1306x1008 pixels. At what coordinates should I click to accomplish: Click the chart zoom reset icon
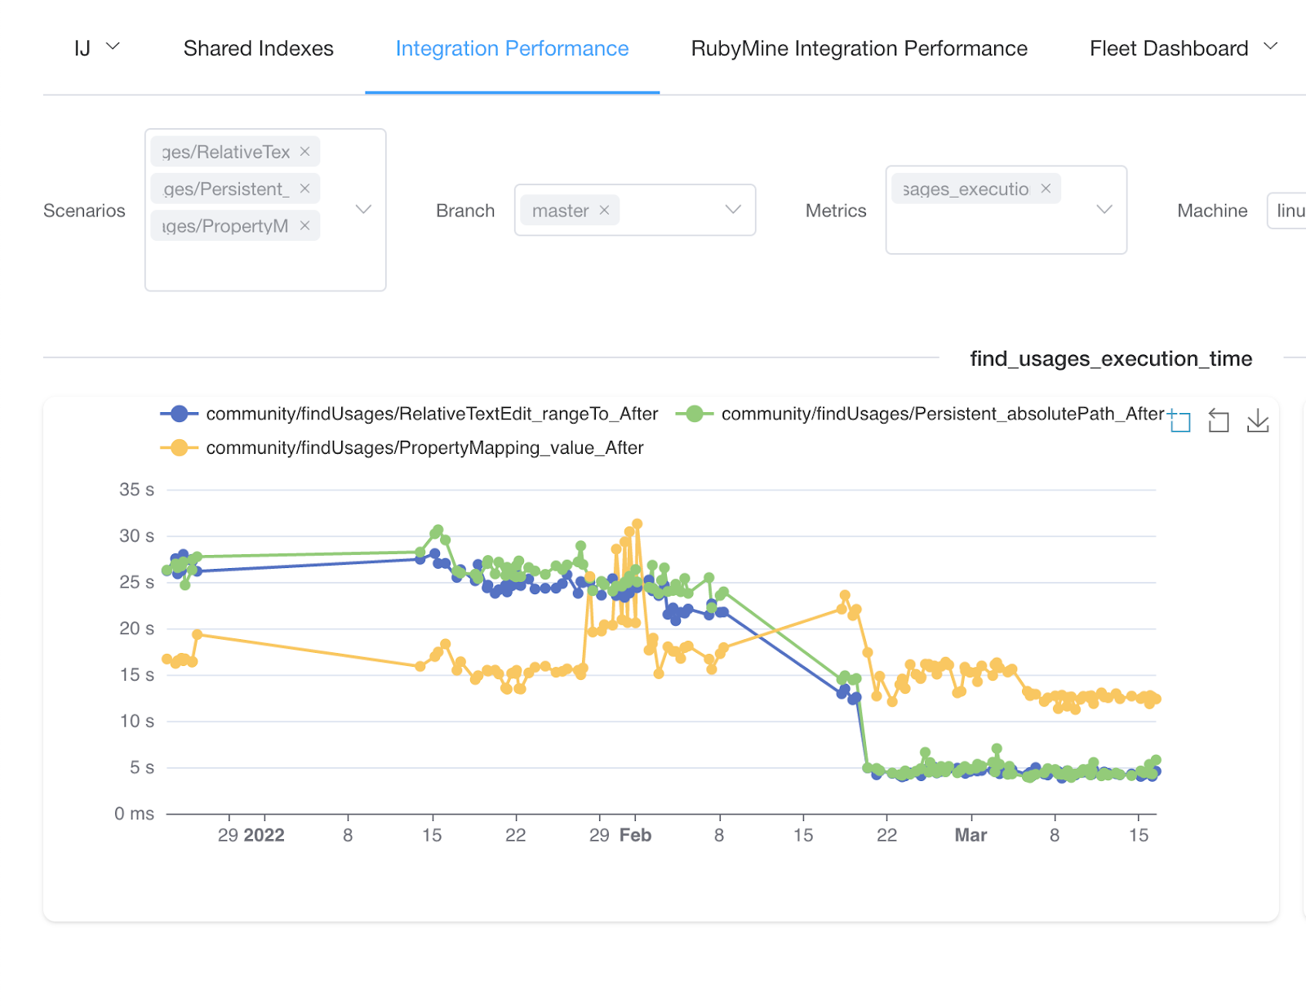coord(1219,421)
